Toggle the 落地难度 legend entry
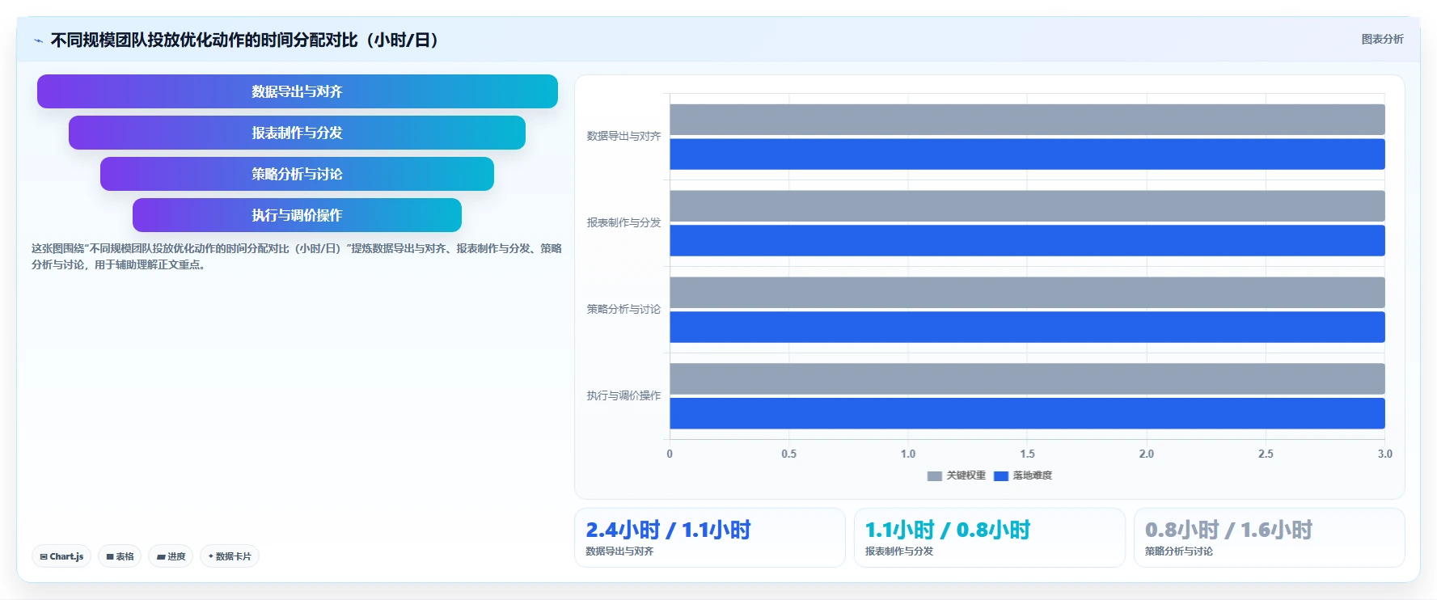This screenshot has height=600, width=1437. (1023, 475)
